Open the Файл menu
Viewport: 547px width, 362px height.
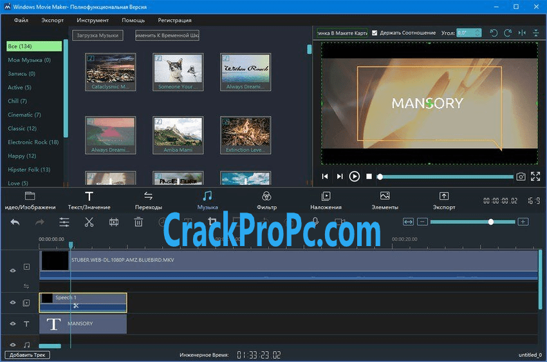pyautogui.click(x=21, y=20)
